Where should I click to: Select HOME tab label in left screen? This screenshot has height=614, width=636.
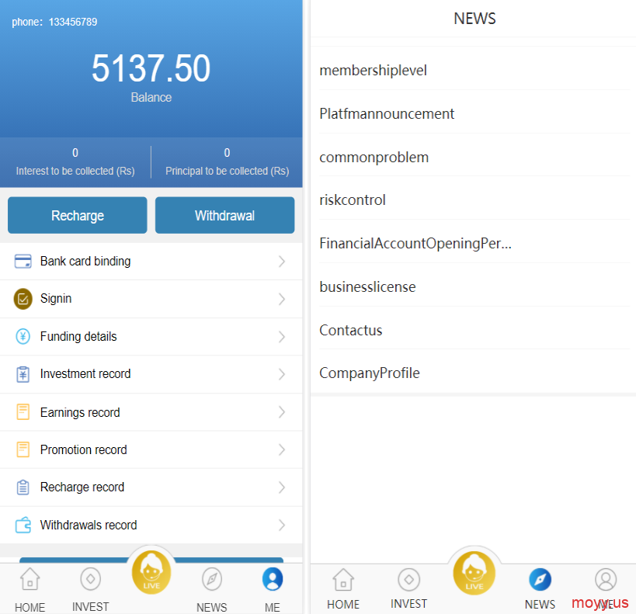click(x=30, y=607)
